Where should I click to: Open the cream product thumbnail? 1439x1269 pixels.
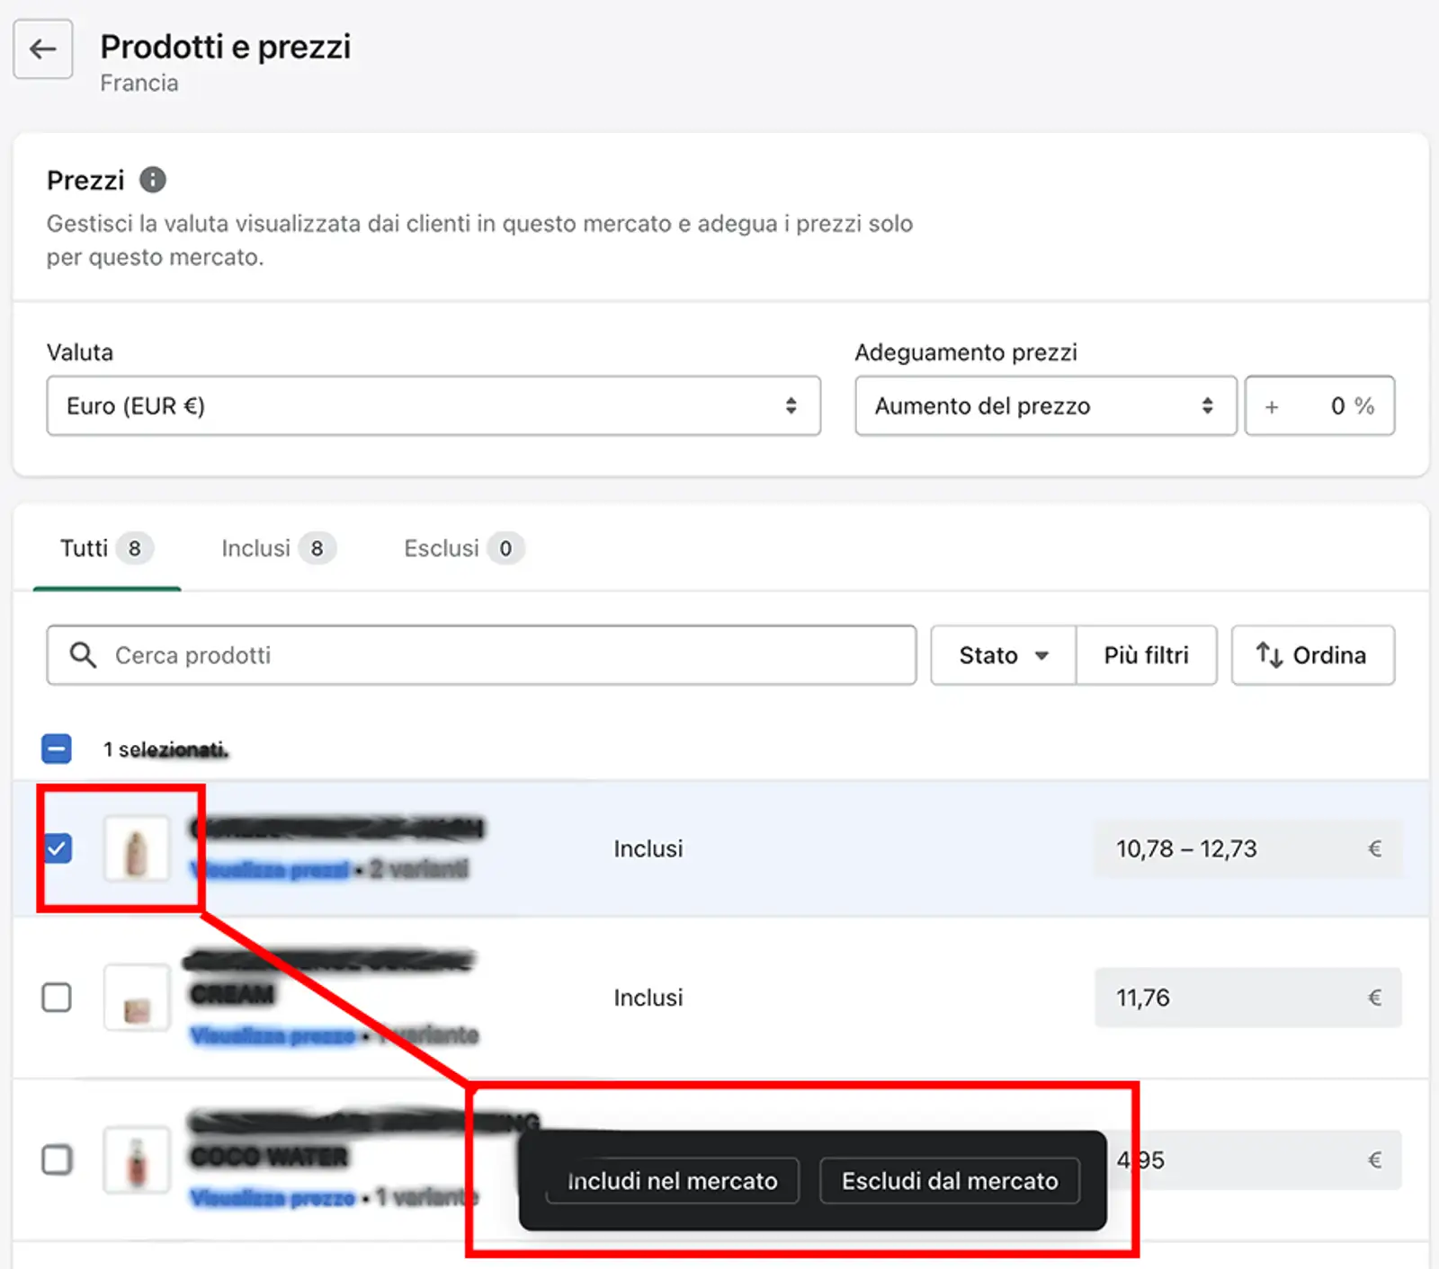point(136,998)
